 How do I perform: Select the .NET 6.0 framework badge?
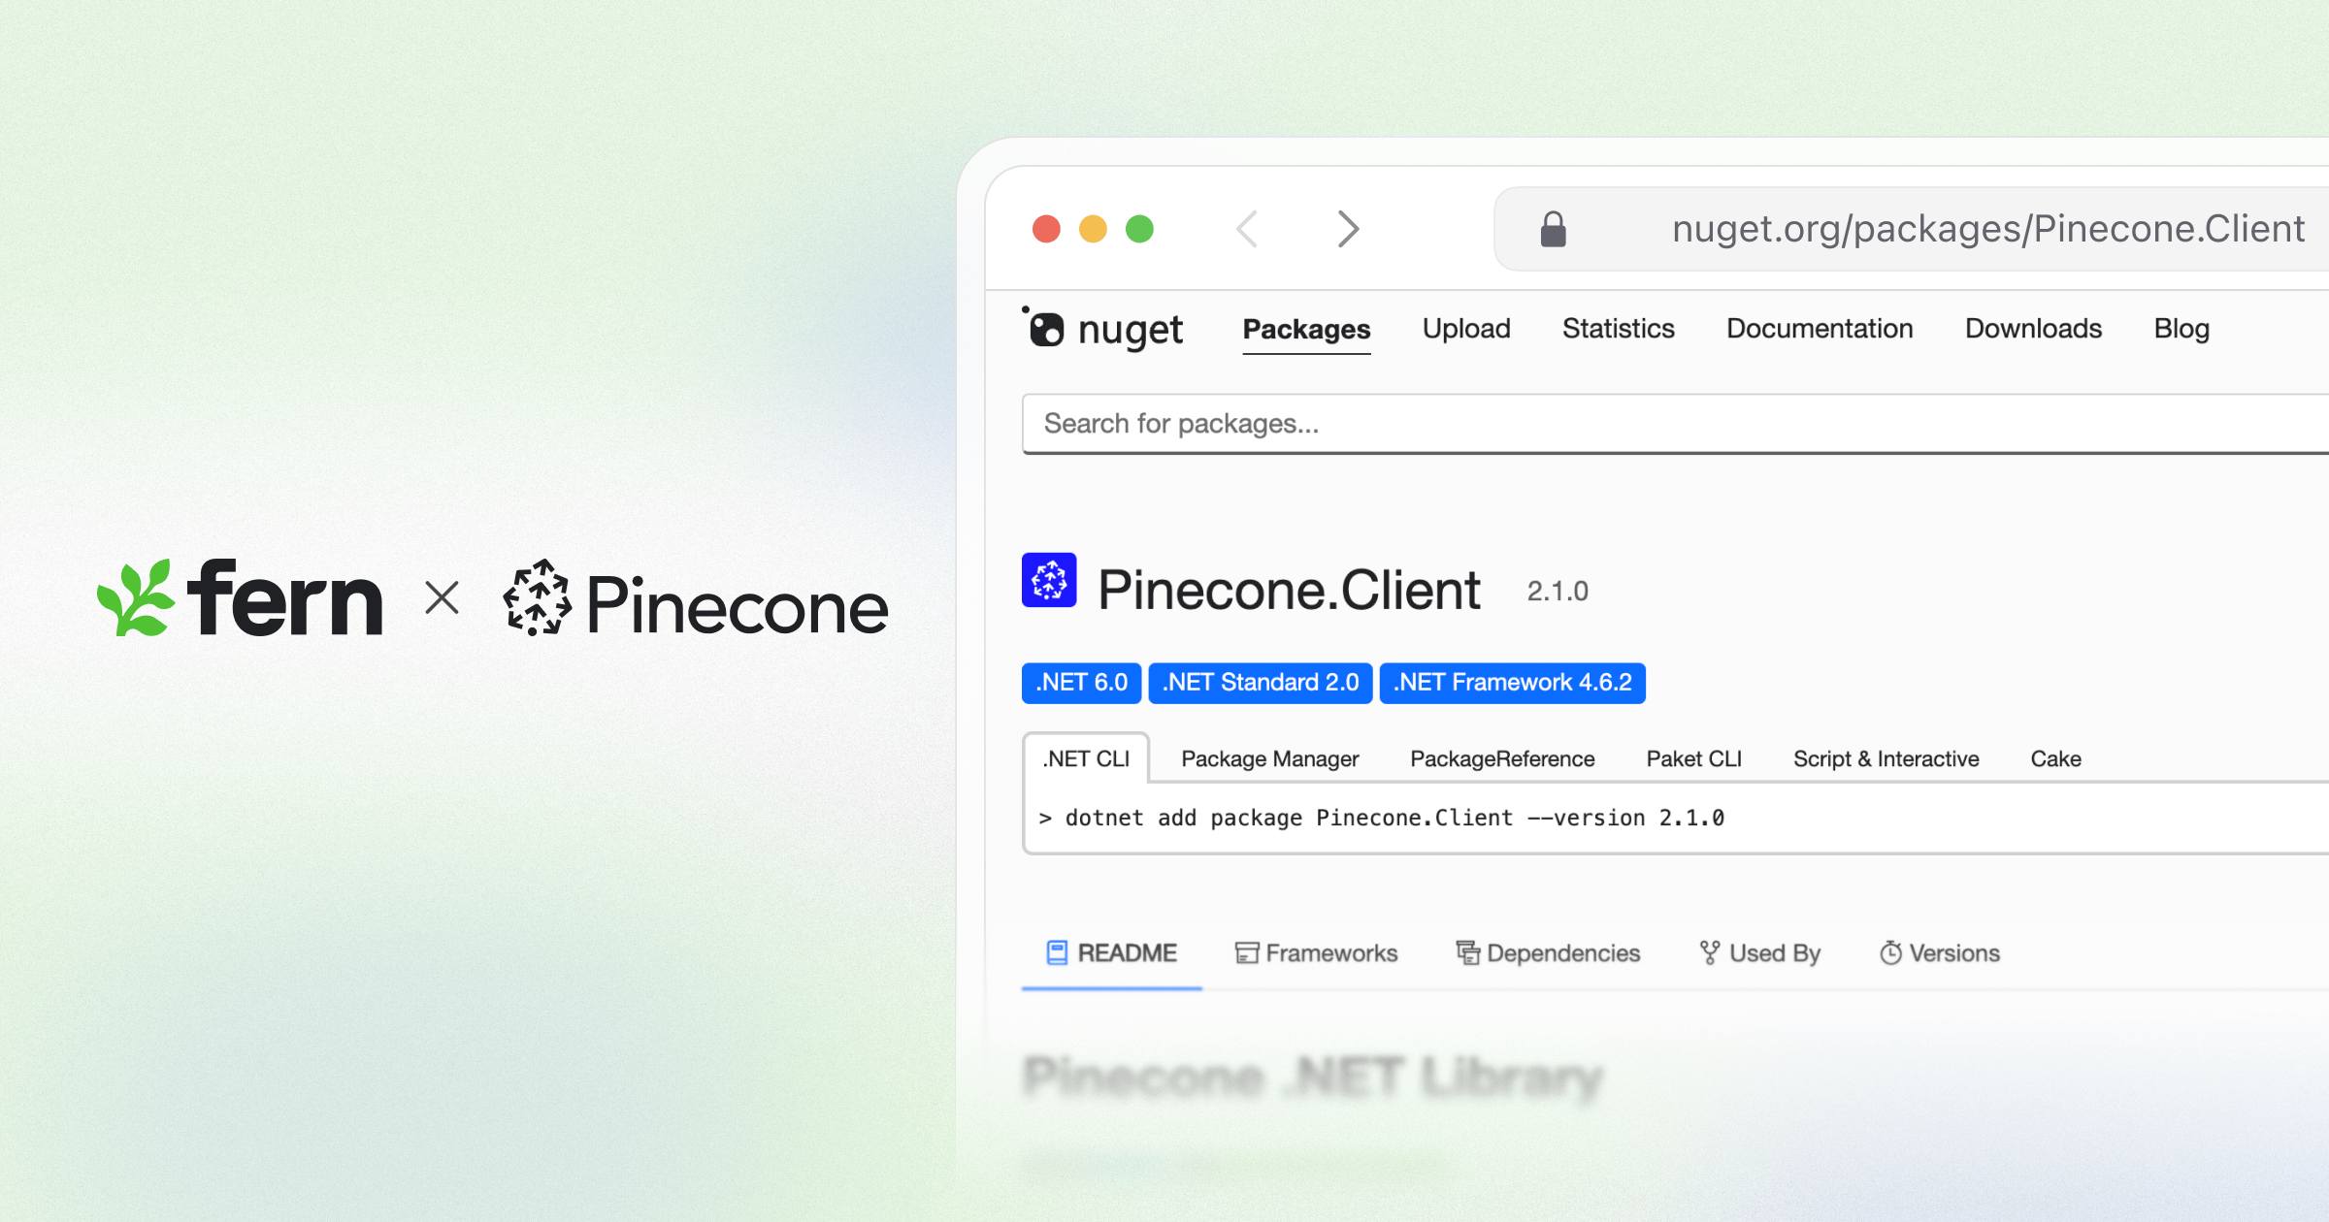1081,683
